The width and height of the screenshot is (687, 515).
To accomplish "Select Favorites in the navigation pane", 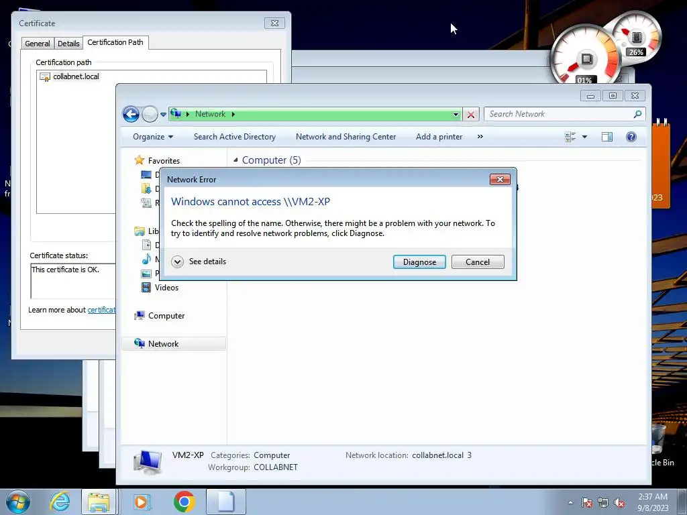I will [164, 161].
